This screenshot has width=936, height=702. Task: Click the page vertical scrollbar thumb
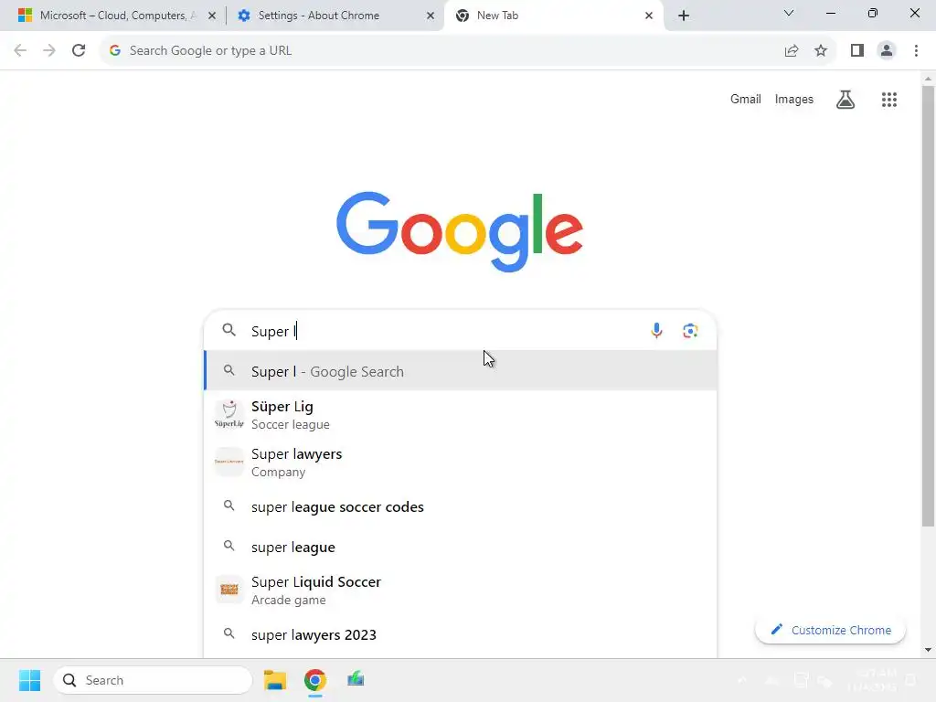pos(928,305)
